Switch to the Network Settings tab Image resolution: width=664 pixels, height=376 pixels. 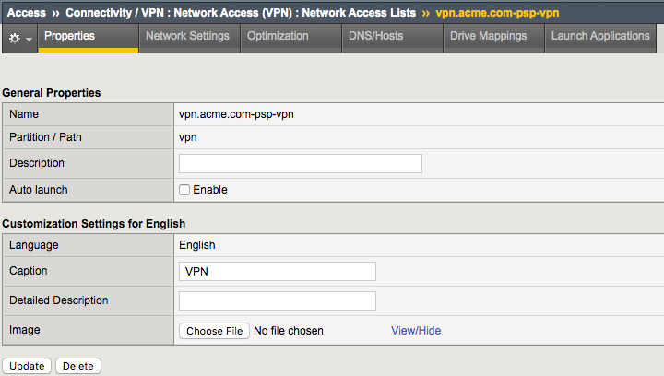187,36
